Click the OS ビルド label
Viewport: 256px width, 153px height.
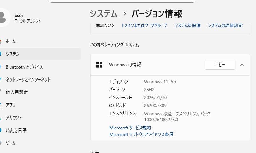tap(117, 106)
